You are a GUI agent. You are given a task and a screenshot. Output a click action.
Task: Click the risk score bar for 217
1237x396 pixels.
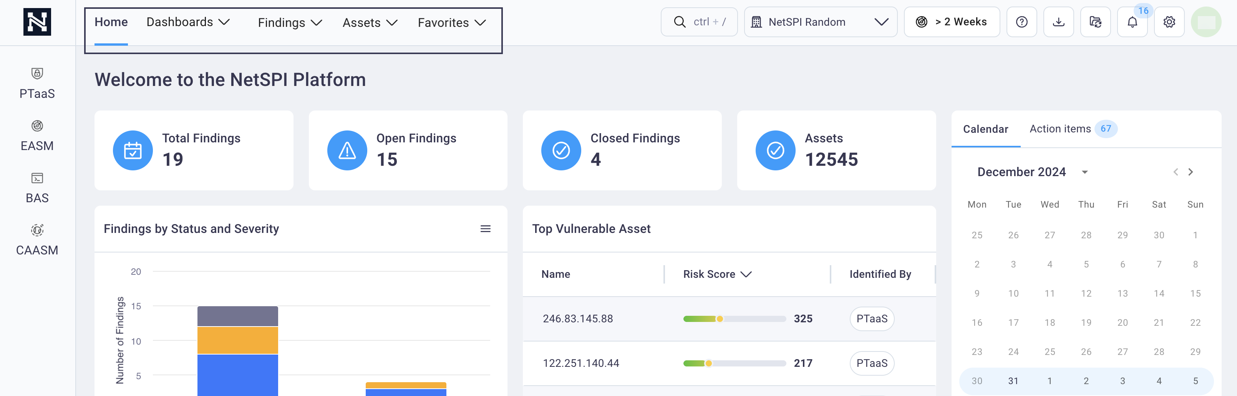734,363
